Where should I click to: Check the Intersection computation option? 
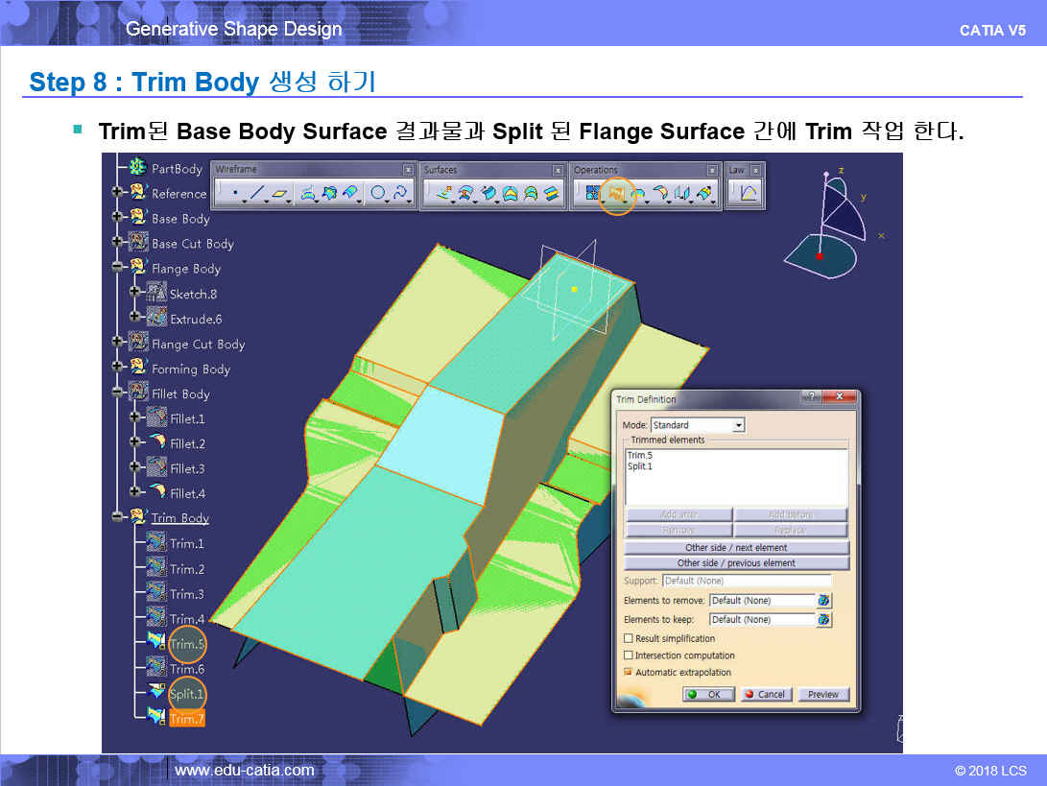coord(629,655)
